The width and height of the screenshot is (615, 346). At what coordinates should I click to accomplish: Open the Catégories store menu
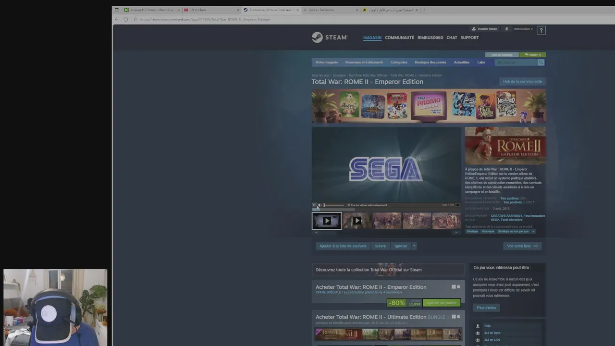399,62
